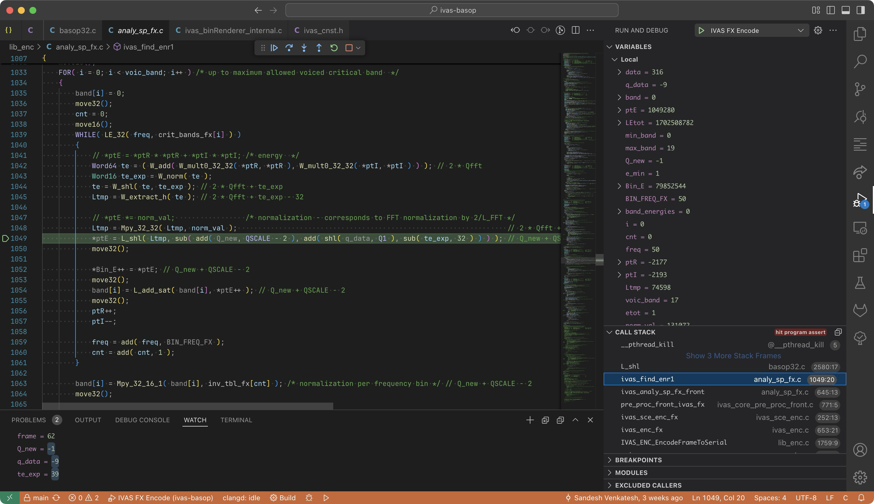Open the Extensions sidebar view
The width and height of the screenshot is (874, 504).
[x=860, y=255]
